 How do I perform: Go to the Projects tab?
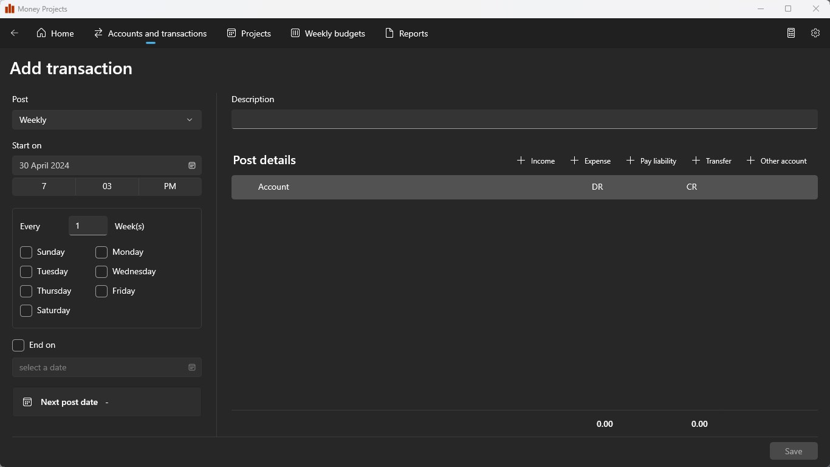249,33
